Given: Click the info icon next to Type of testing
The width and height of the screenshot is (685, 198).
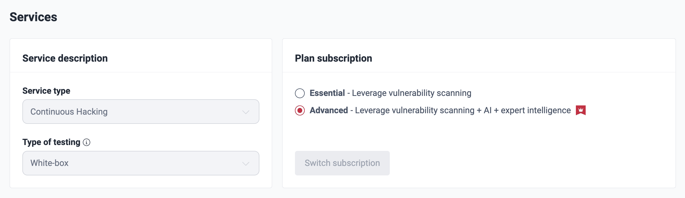Looking at the screenshot, I should (x=87, y=142).
